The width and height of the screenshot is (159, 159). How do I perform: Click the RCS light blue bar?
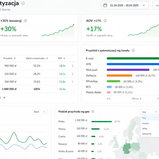pyautogui.click(x=109, y=87)
